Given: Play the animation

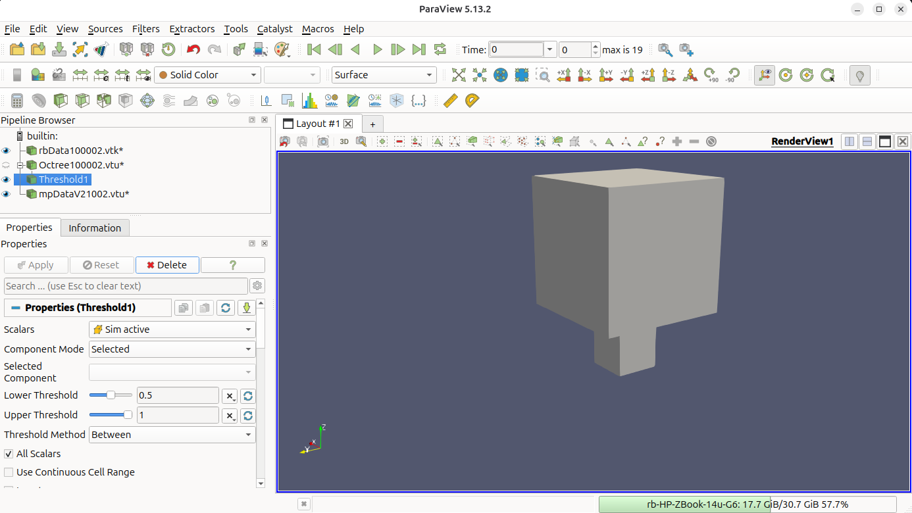Looking at the screenshot, I should [377, 49].
